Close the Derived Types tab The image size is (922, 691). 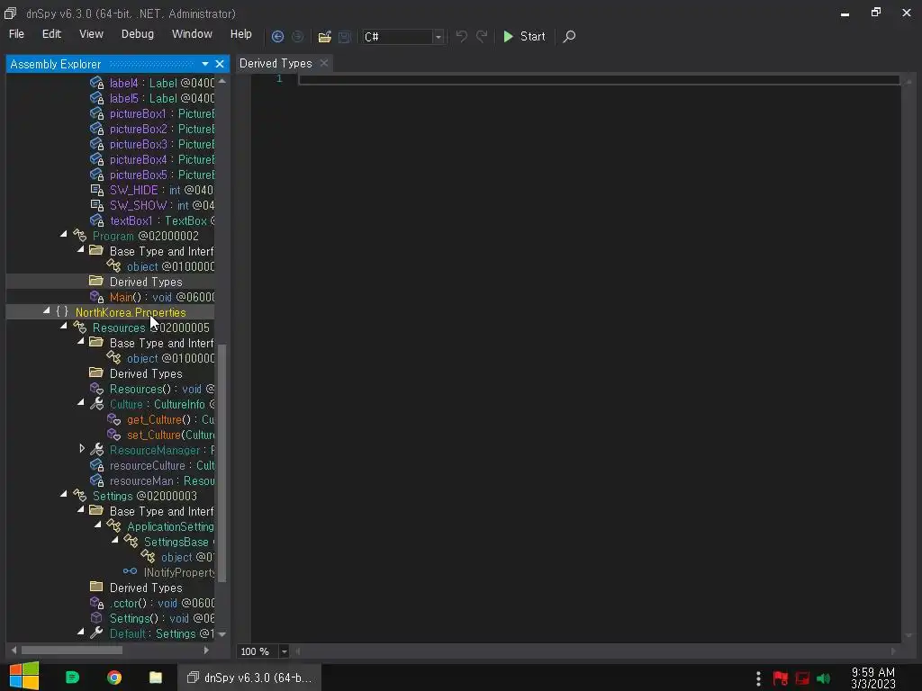click(x=323, y=63)
